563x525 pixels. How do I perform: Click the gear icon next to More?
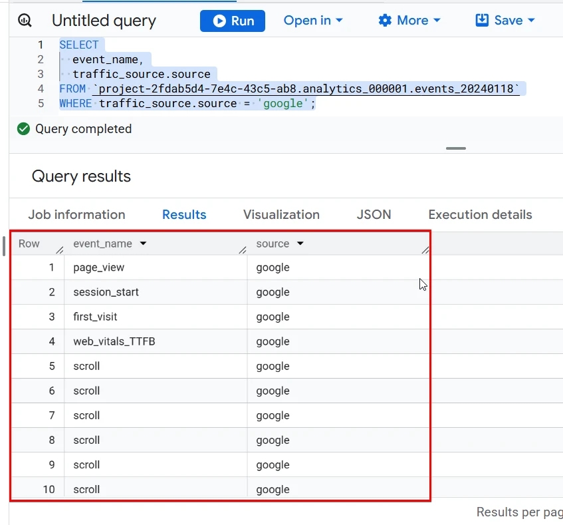coord(385,21)
